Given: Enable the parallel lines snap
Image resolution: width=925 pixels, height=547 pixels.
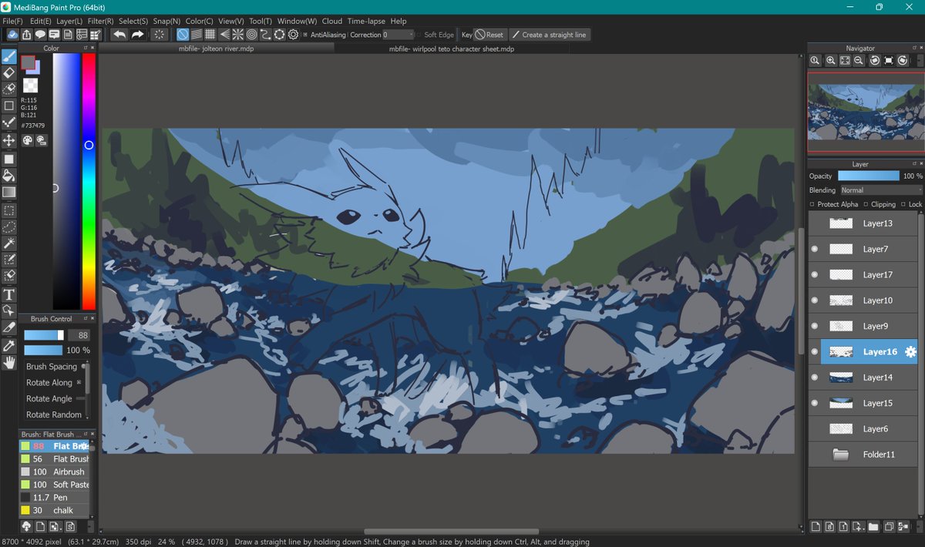Looking at the screenshot, I should (x=196, y=35).
